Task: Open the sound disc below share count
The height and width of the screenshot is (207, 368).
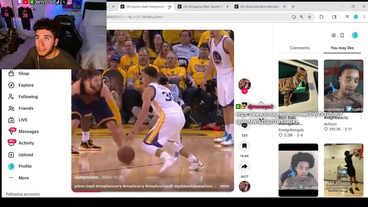Action: coord(244,186)
